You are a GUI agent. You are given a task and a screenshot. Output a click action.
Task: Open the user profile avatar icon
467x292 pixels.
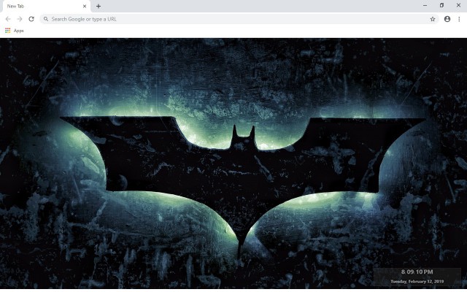click(447, 19)
